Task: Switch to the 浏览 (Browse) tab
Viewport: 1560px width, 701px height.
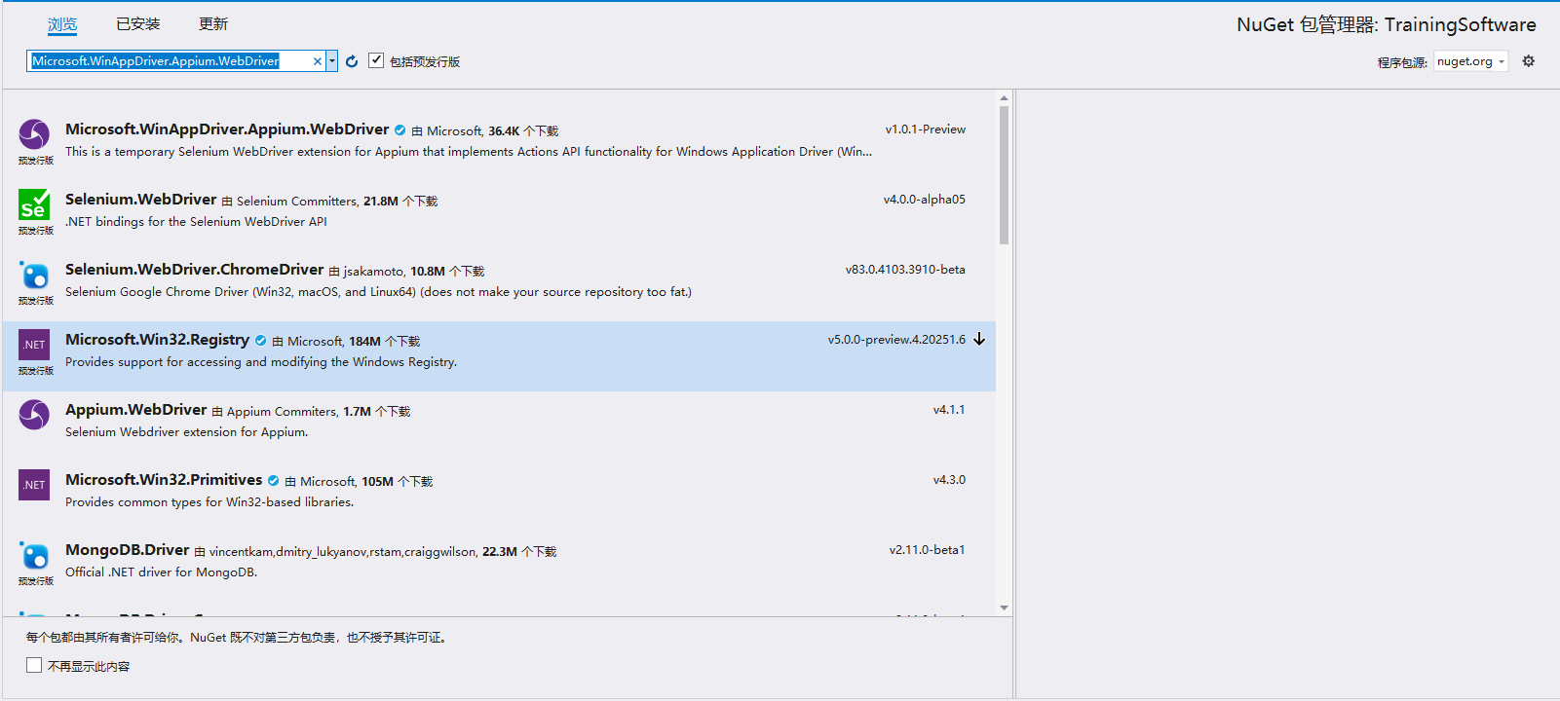Action: click(x=62, y=24)
